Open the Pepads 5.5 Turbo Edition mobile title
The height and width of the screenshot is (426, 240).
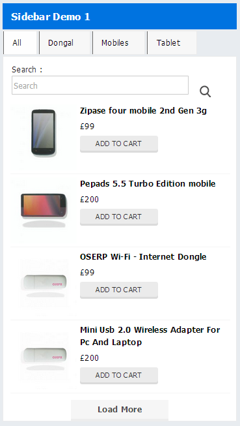click(148, 184)
